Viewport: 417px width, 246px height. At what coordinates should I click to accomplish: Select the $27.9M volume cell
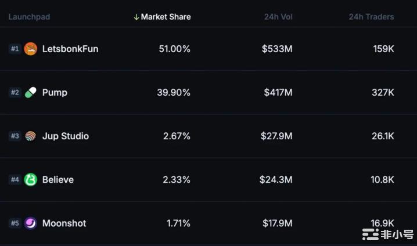276,136
